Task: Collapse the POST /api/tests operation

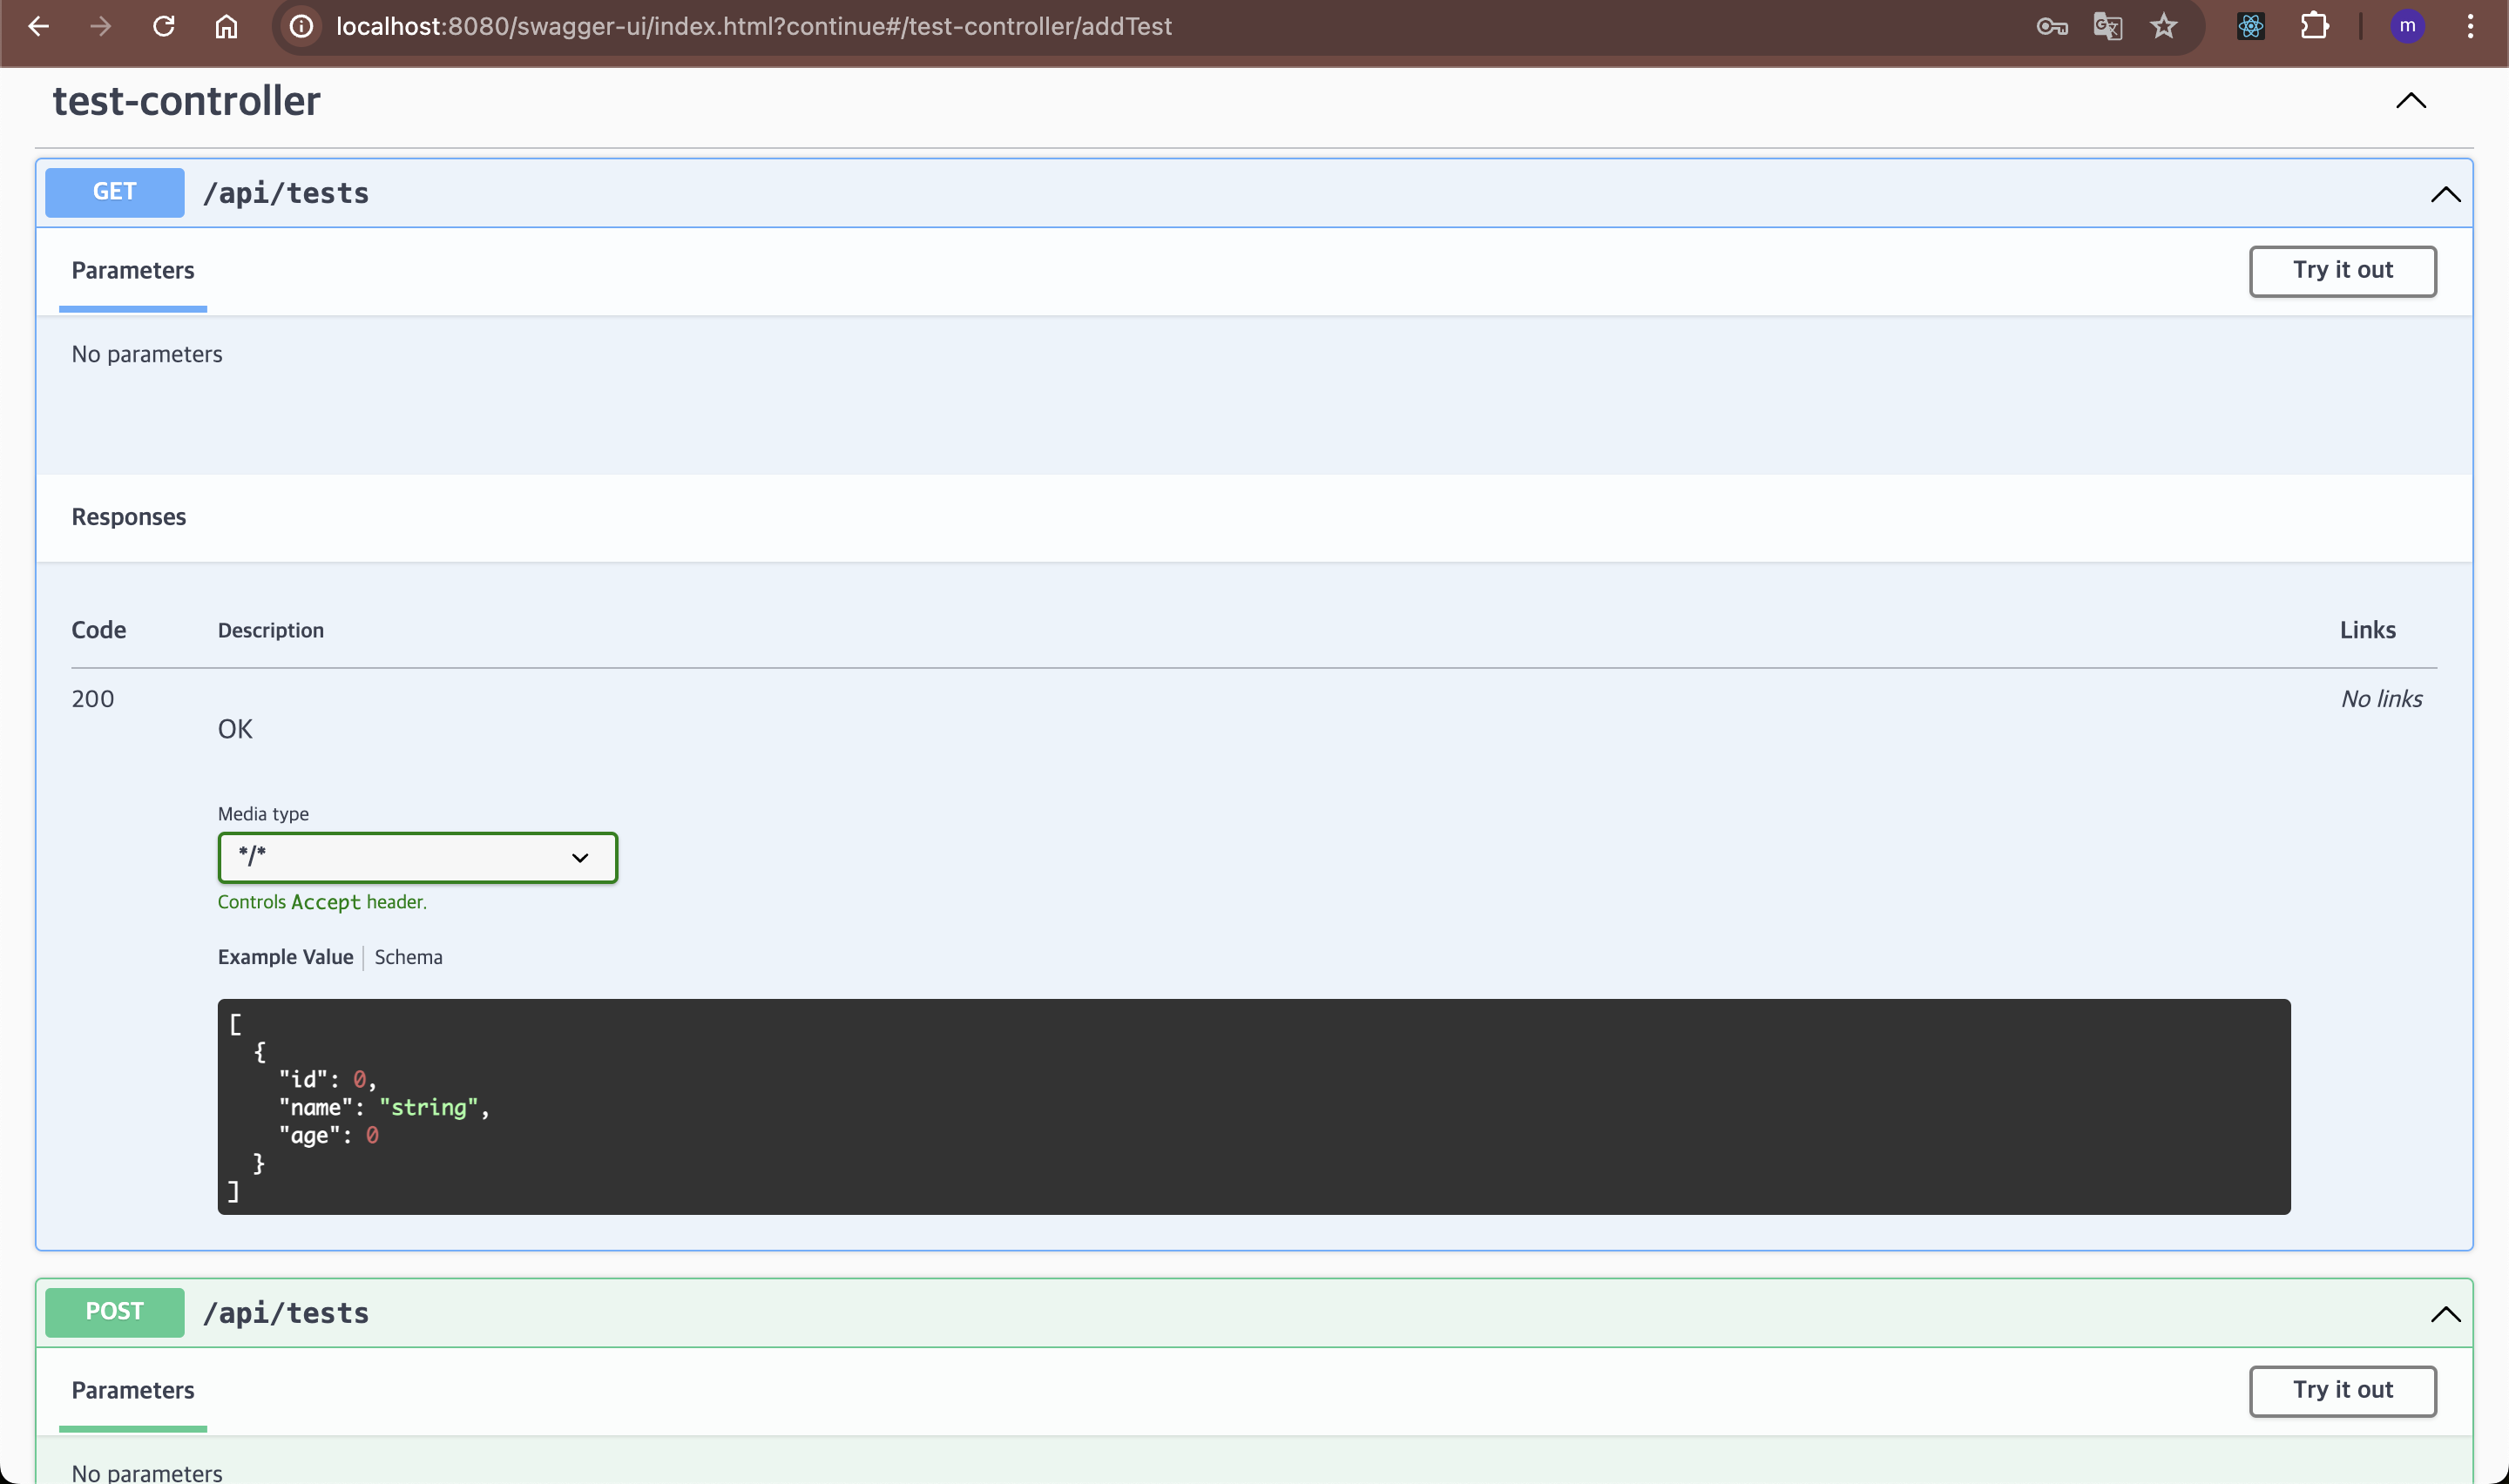Action: 2445,1314
